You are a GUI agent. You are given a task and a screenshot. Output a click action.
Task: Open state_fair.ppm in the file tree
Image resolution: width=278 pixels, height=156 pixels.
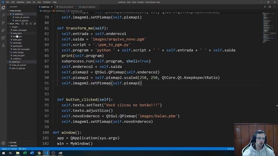tap(19, 56)
